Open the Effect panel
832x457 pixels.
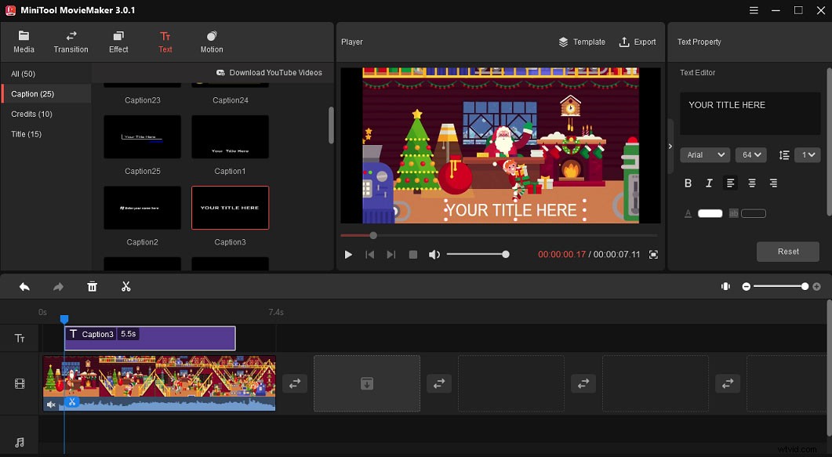[x=118, y=42]
